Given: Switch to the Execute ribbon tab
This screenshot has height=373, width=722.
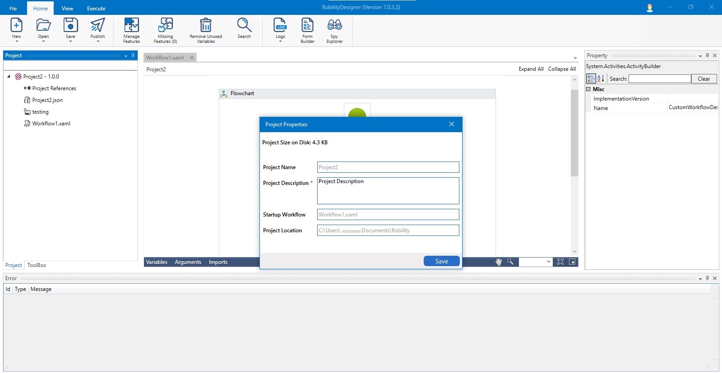Looking at the screenshot, I should (x=96, y=9).
